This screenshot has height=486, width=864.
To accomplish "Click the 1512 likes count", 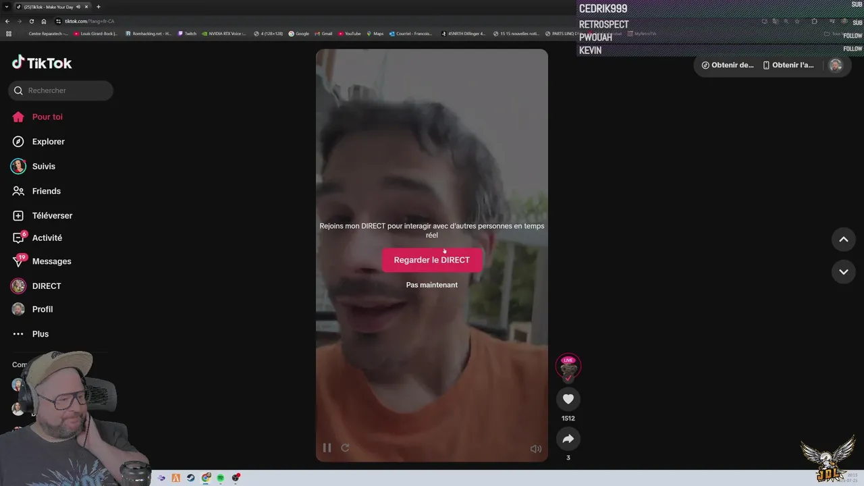I will (x=568, y=418).
